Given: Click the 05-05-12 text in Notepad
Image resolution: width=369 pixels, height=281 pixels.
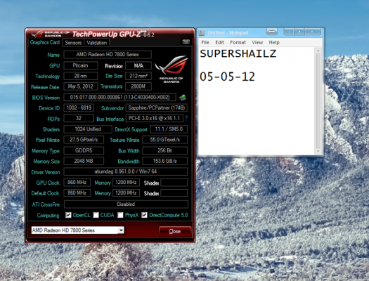Looking at the screenshot, I should 227,77.
